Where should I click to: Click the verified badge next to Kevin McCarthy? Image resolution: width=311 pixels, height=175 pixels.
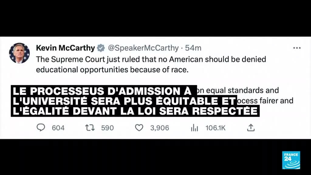pos(101,48)
